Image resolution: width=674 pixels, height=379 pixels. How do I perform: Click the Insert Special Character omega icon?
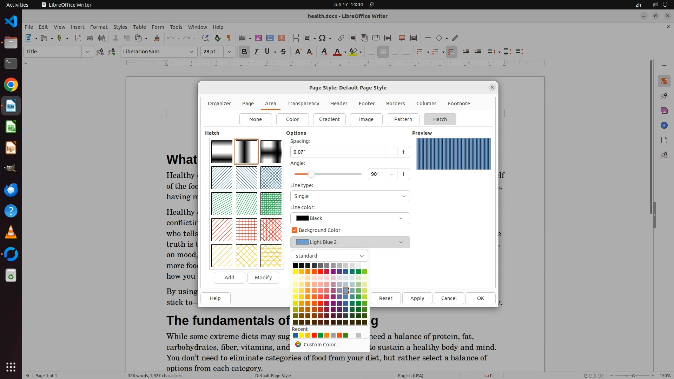point(322,38)
